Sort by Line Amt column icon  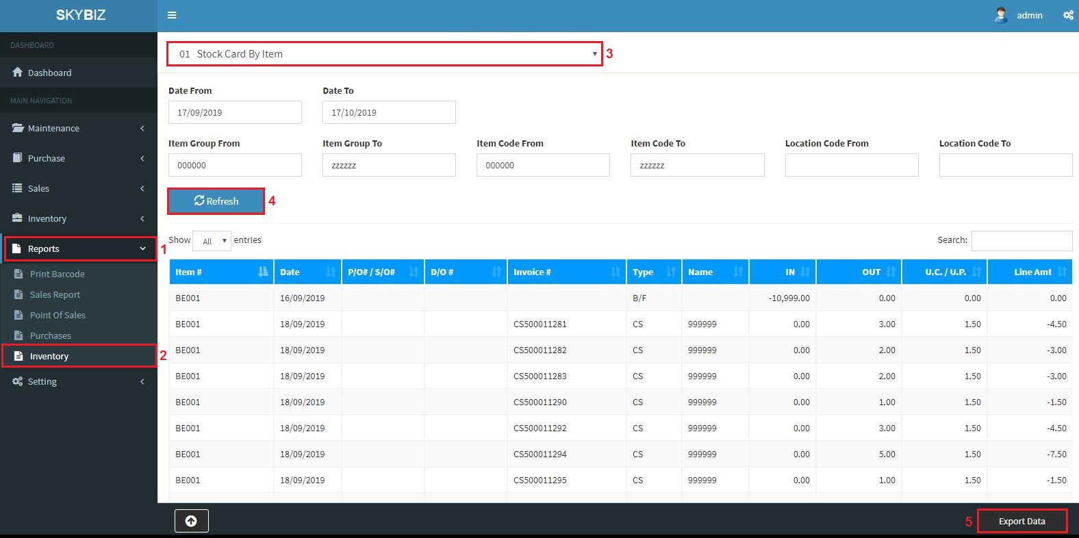click(x=1061, y=272)
